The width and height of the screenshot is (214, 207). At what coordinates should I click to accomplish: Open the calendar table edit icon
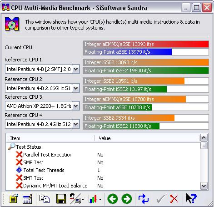[x=27, y=199]
